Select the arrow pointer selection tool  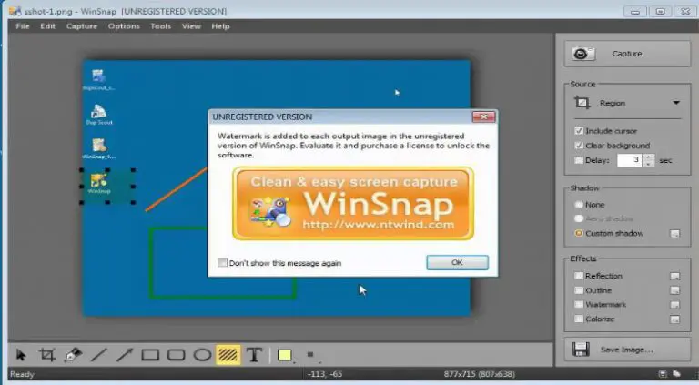point(21,355)
